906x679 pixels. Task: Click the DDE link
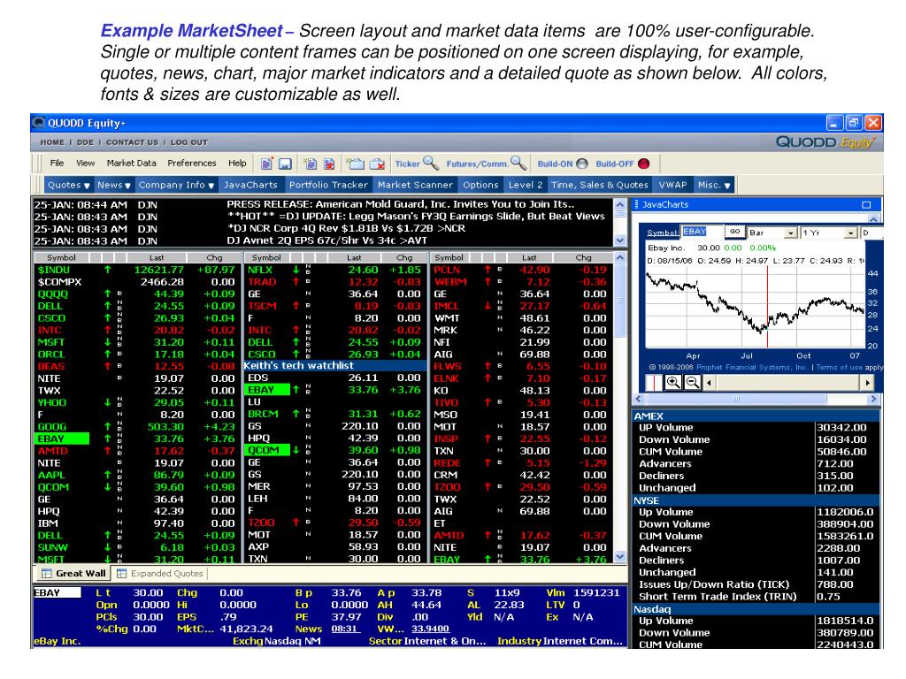click(85, 142)
